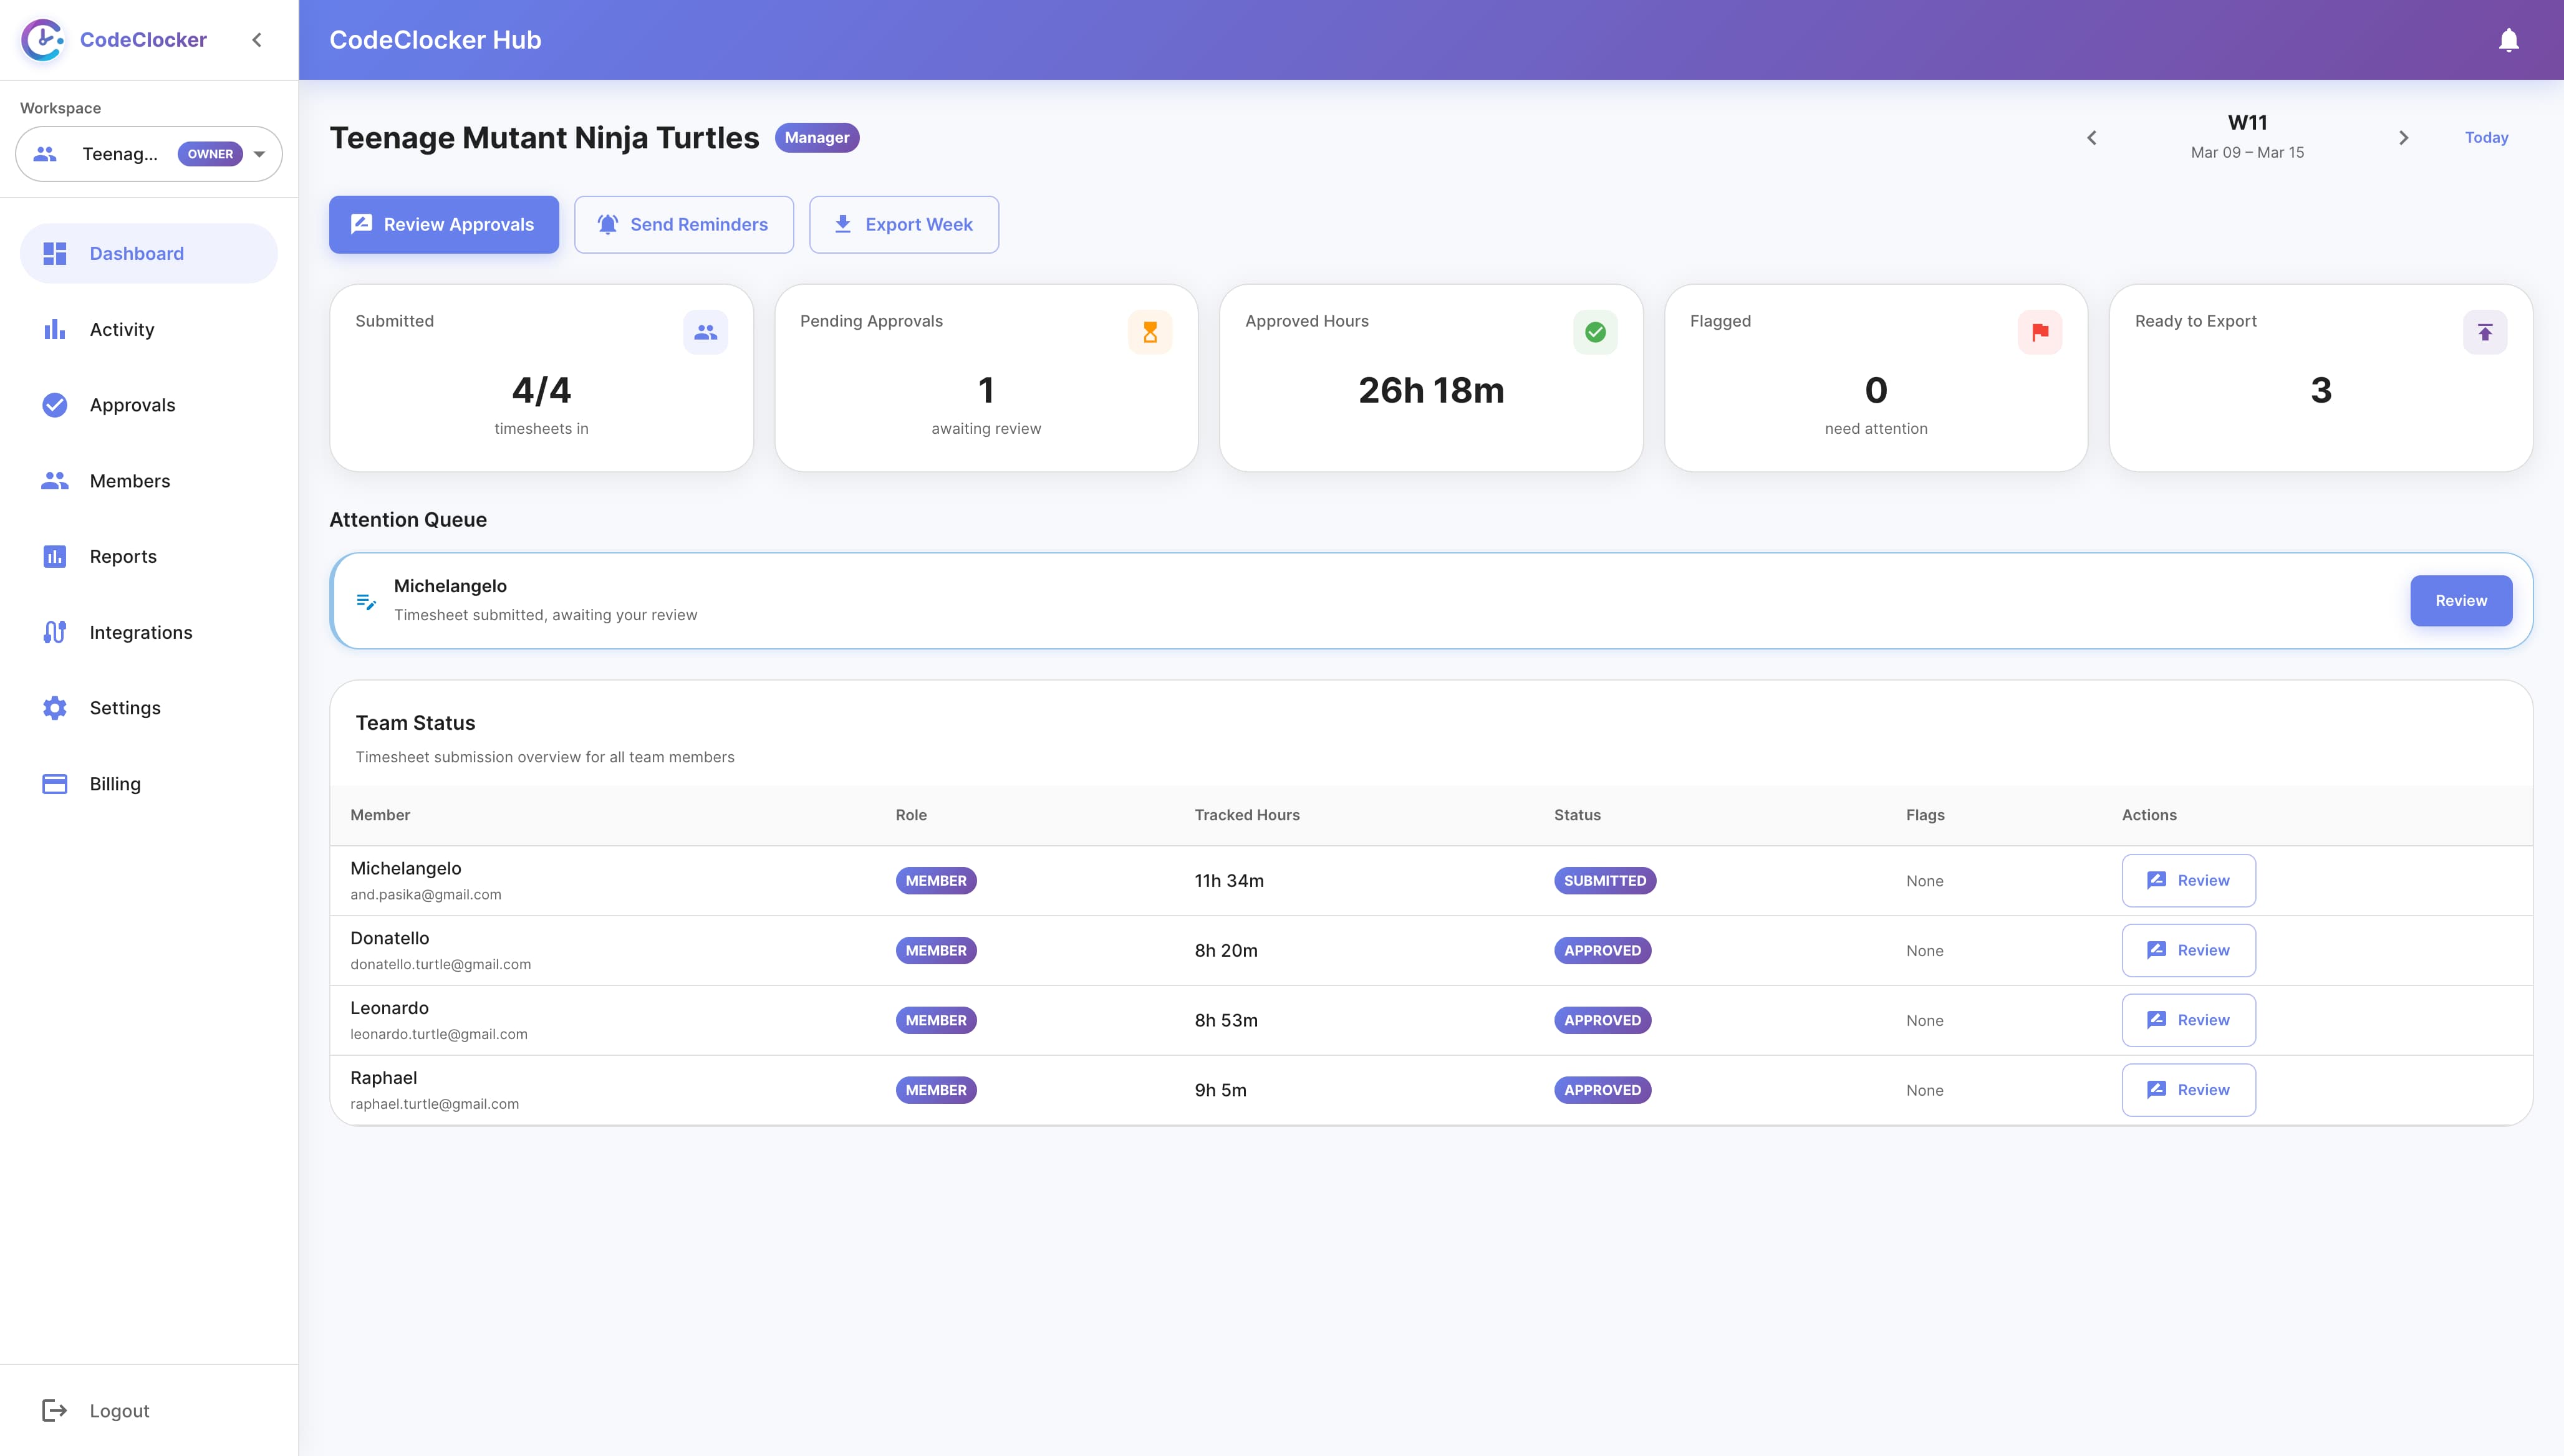The height and width of the screenshot is (1456, 2564).
Task: Review Michelangelo's timesheet in Attention Queue
Action: (x=2461, y=600)
